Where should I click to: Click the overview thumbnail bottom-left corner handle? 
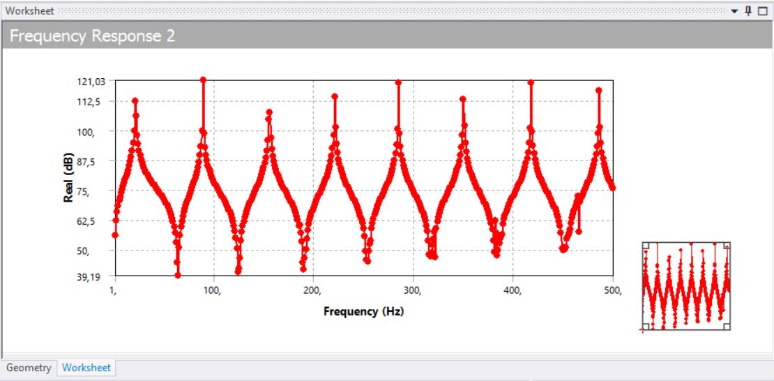646,326
